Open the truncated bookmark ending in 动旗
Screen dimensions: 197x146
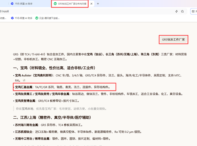click(3, 18)
